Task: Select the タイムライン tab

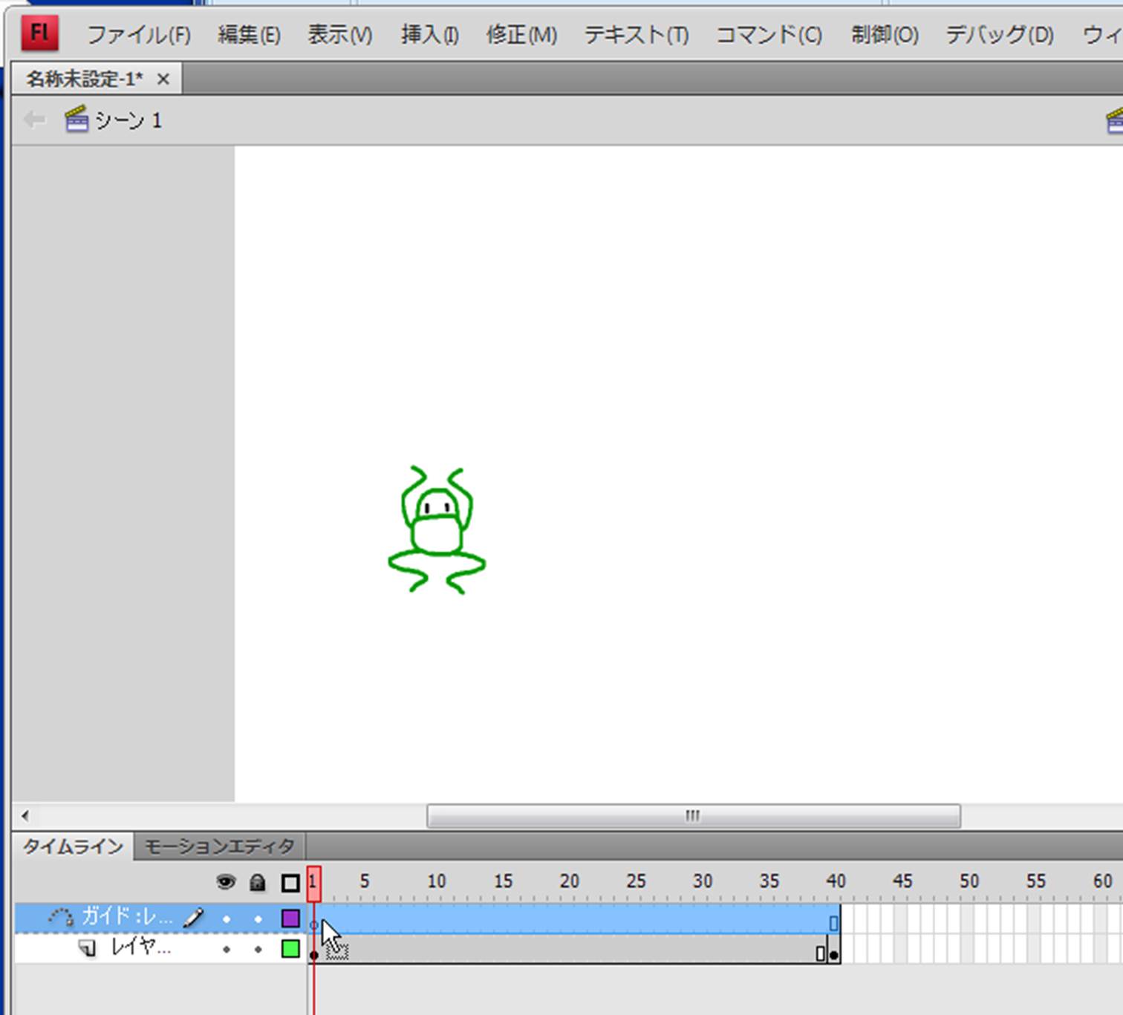Action: click(x=73, y=846)
